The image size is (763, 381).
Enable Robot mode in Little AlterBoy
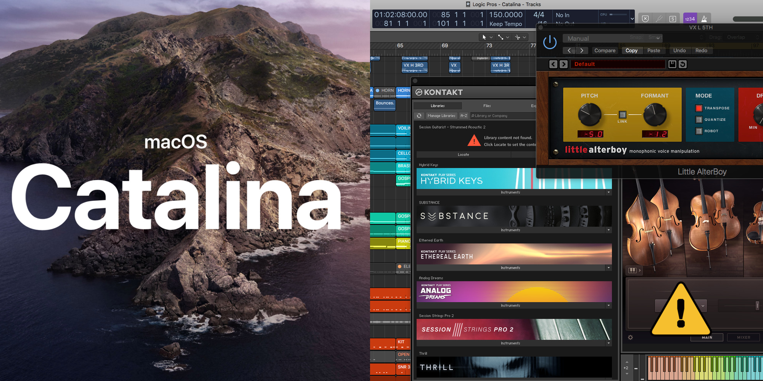(x=699, y=131)
